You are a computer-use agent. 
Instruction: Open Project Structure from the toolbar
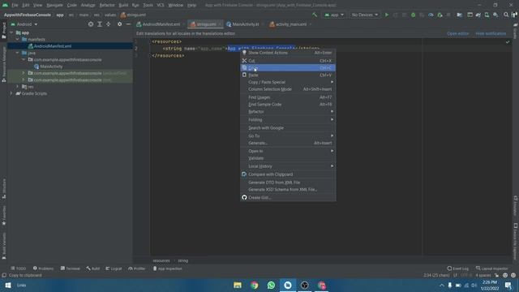(x=460, y=15)
